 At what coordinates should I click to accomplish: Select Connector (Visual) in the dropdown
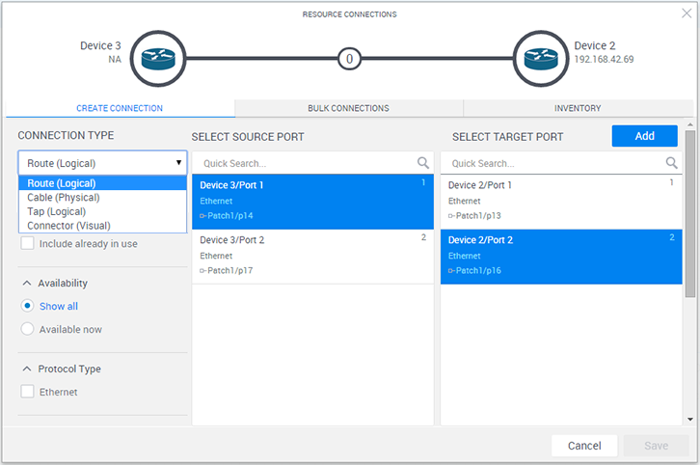(x=68, y=225)
